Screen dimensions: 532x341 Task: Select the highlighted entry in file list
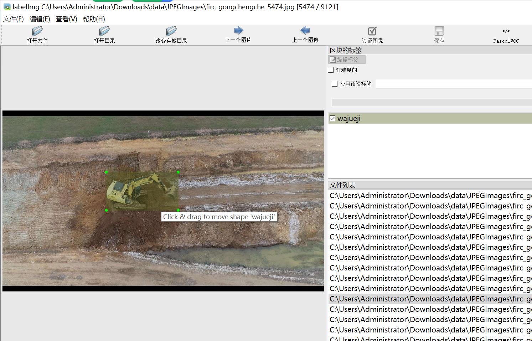pos(430,299)
